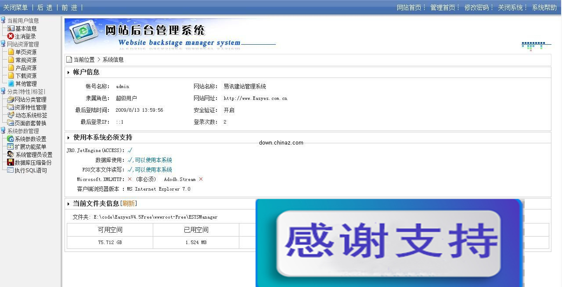
Task: Click the 系统参数设置 globe gear icon
Action: coord(11,139)
